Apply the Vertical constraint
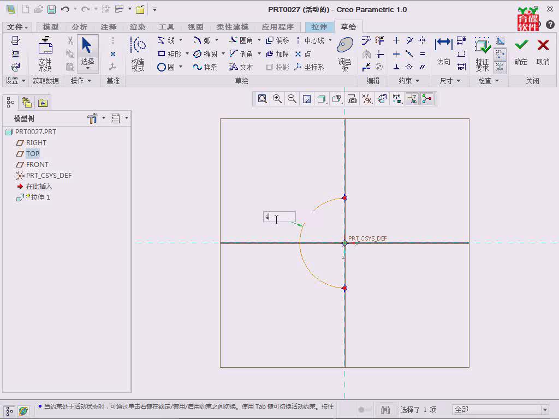Image resolution: width=559 pixels, height=419 pixels. point(396,40)
